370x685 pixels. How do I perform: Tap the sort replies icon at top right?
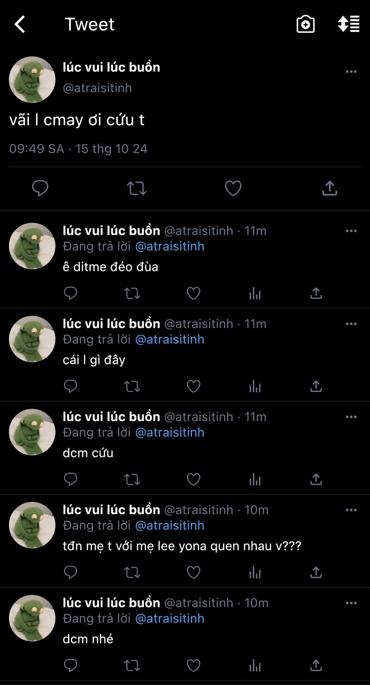point(349,24)
